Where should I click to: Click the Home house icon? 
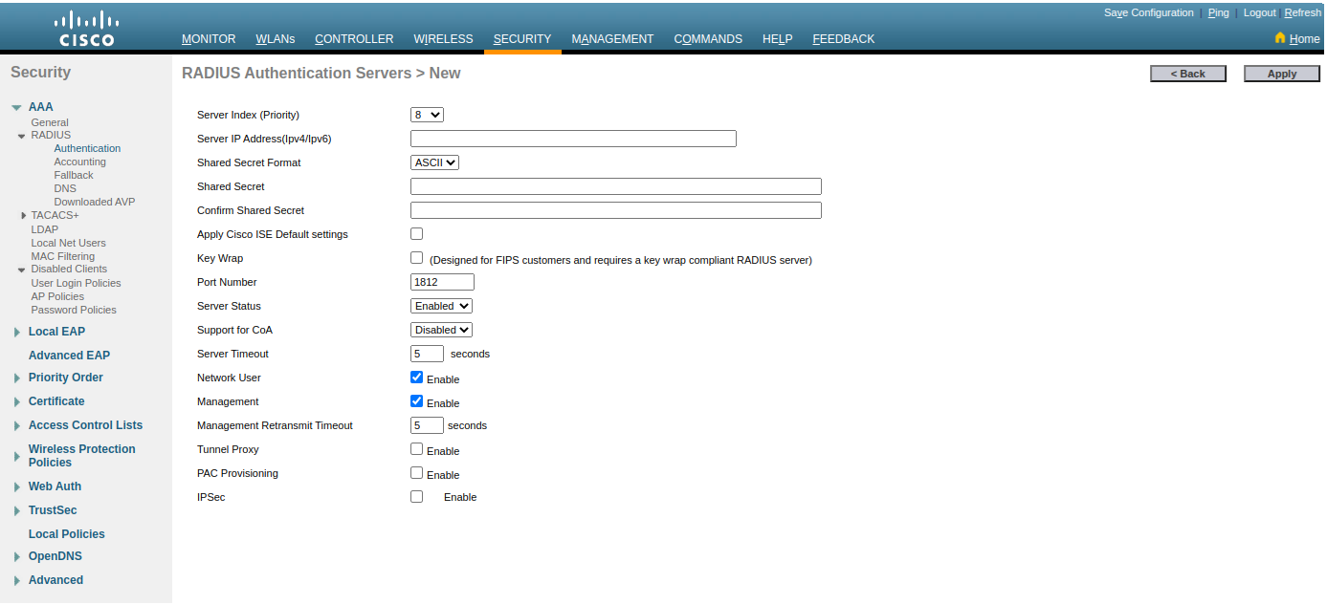1280,38
